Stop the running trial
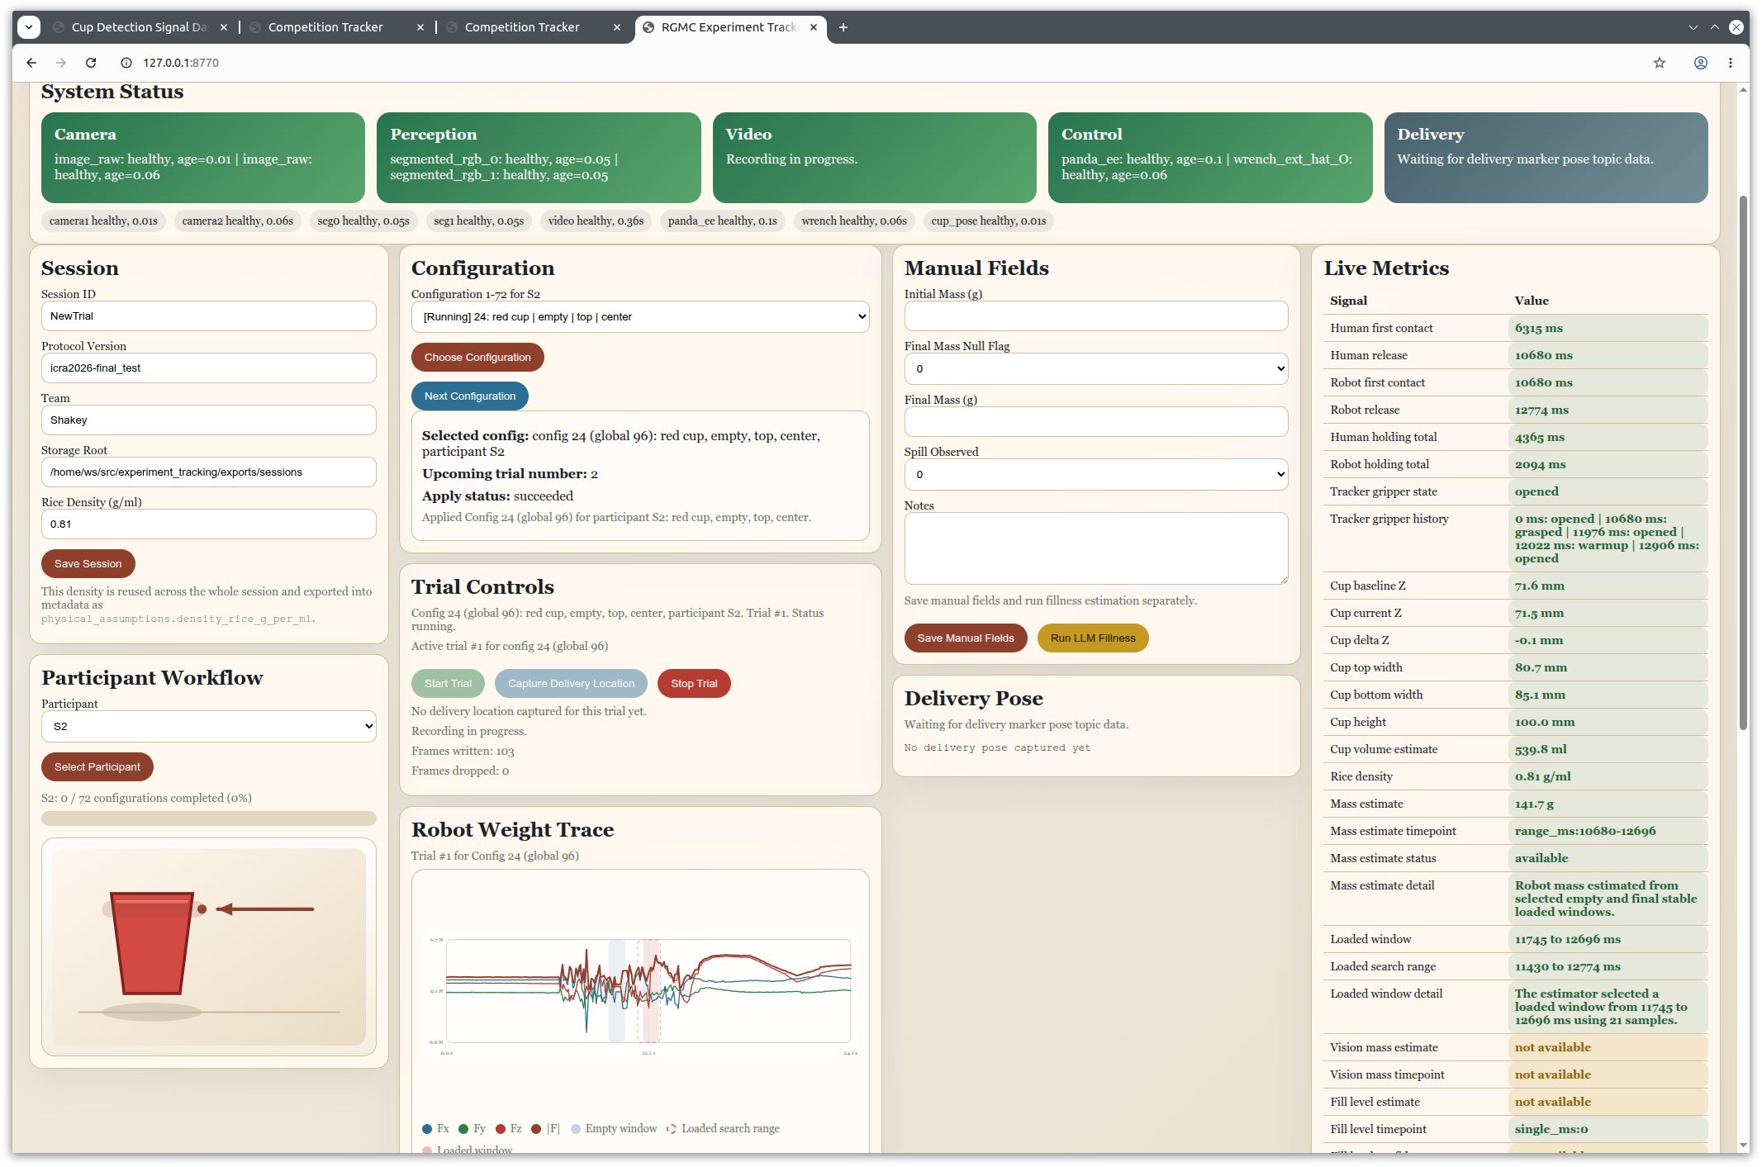This screenshot has height=1167, width=1762. point(694,684)
